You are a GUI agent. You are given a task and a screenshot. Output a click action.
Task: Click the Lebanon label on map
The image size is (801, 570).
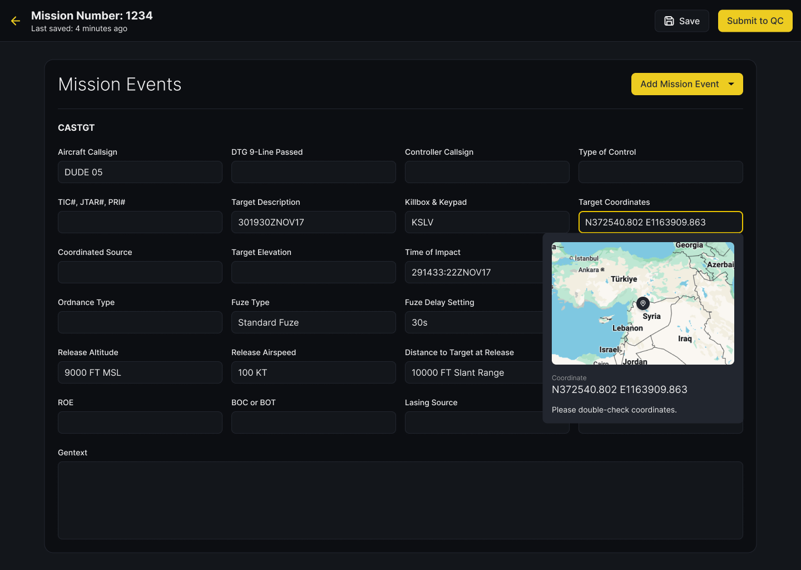tap(627, 328)
